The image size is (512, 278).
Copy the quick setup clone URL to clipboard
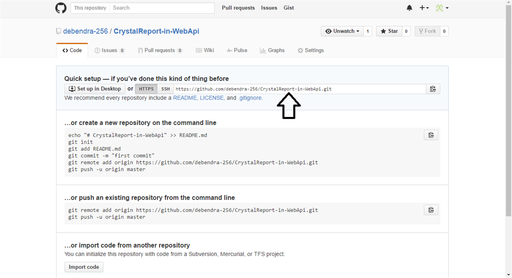(x=433, y=89)
